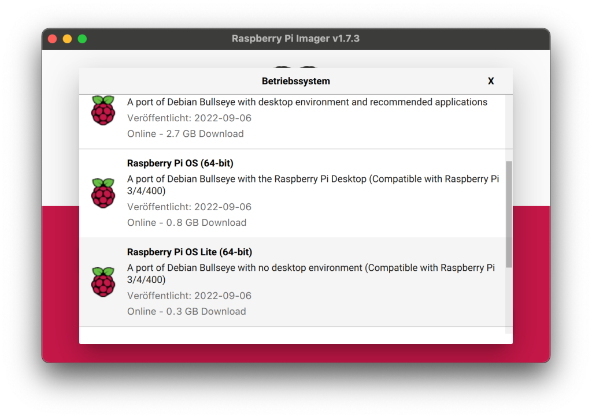Click the scrollbar track below the handle
592x418 pixels.
[x=509, y=300]
